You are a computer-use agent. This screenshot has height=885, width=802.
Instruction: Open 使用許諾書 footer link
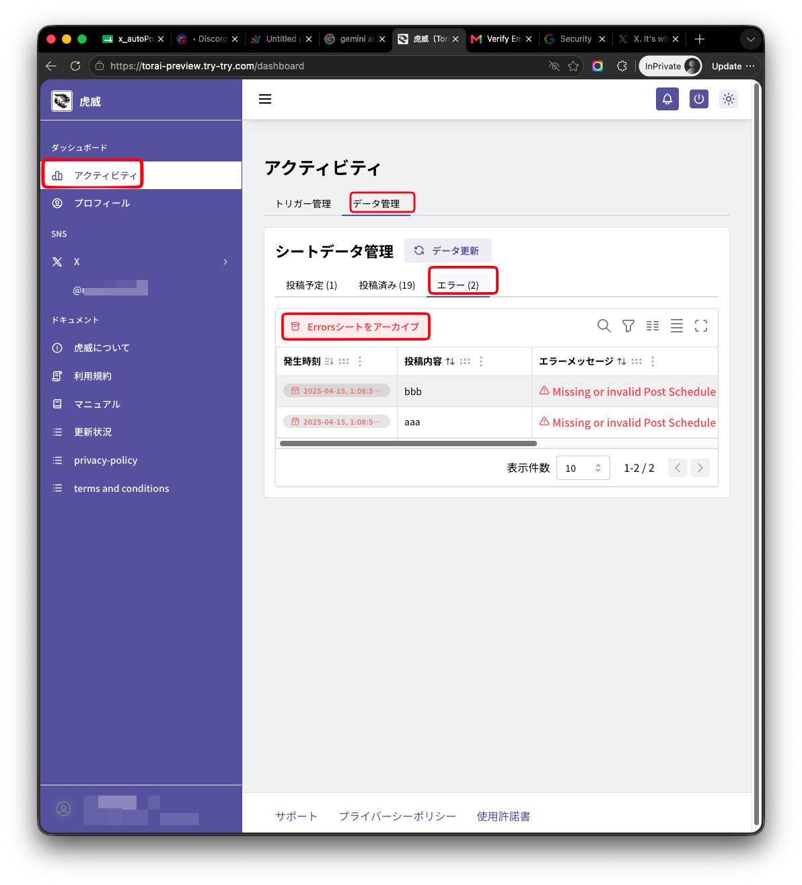point(503,816)
